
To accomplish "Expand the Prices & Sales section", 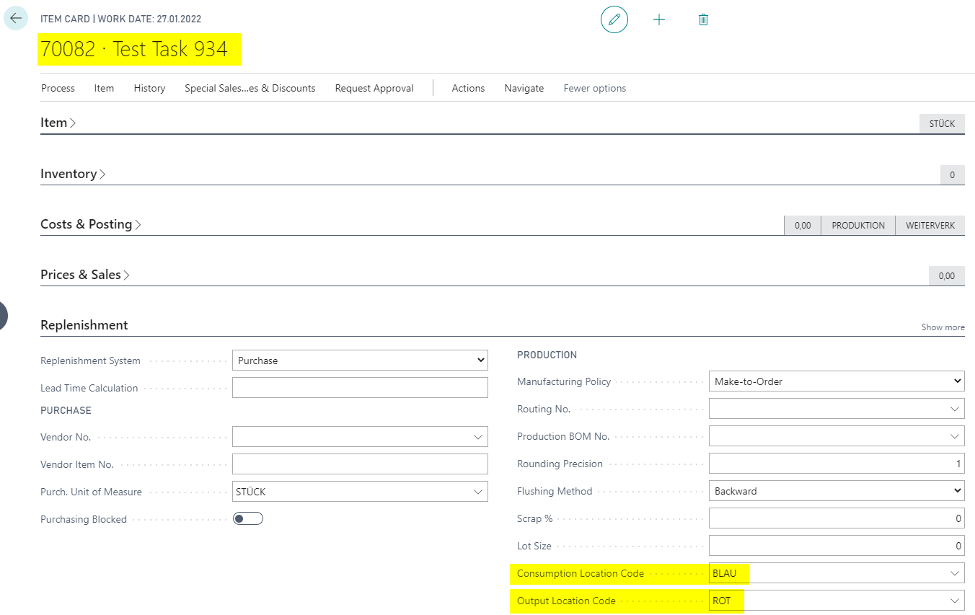I will click(x=84, y=275).
